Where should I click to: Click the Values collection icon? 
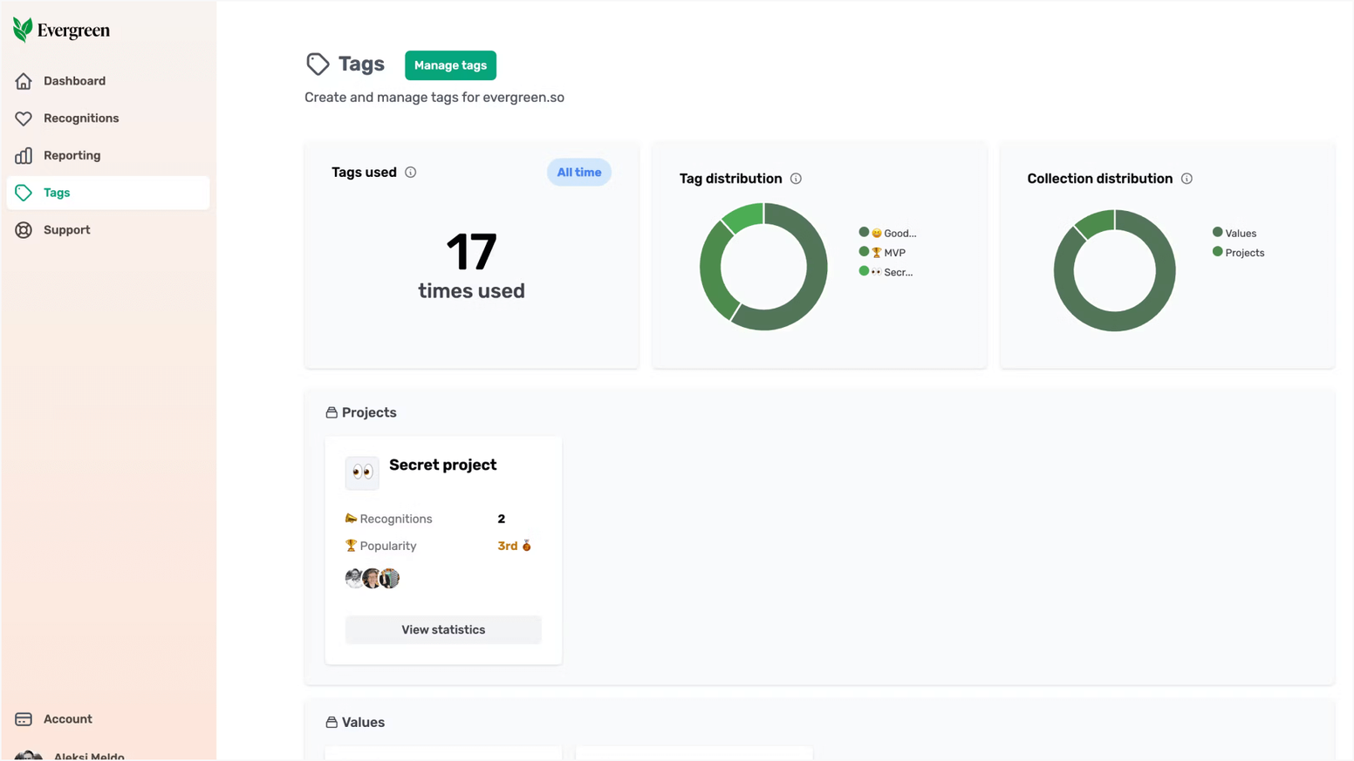(332, 723)
